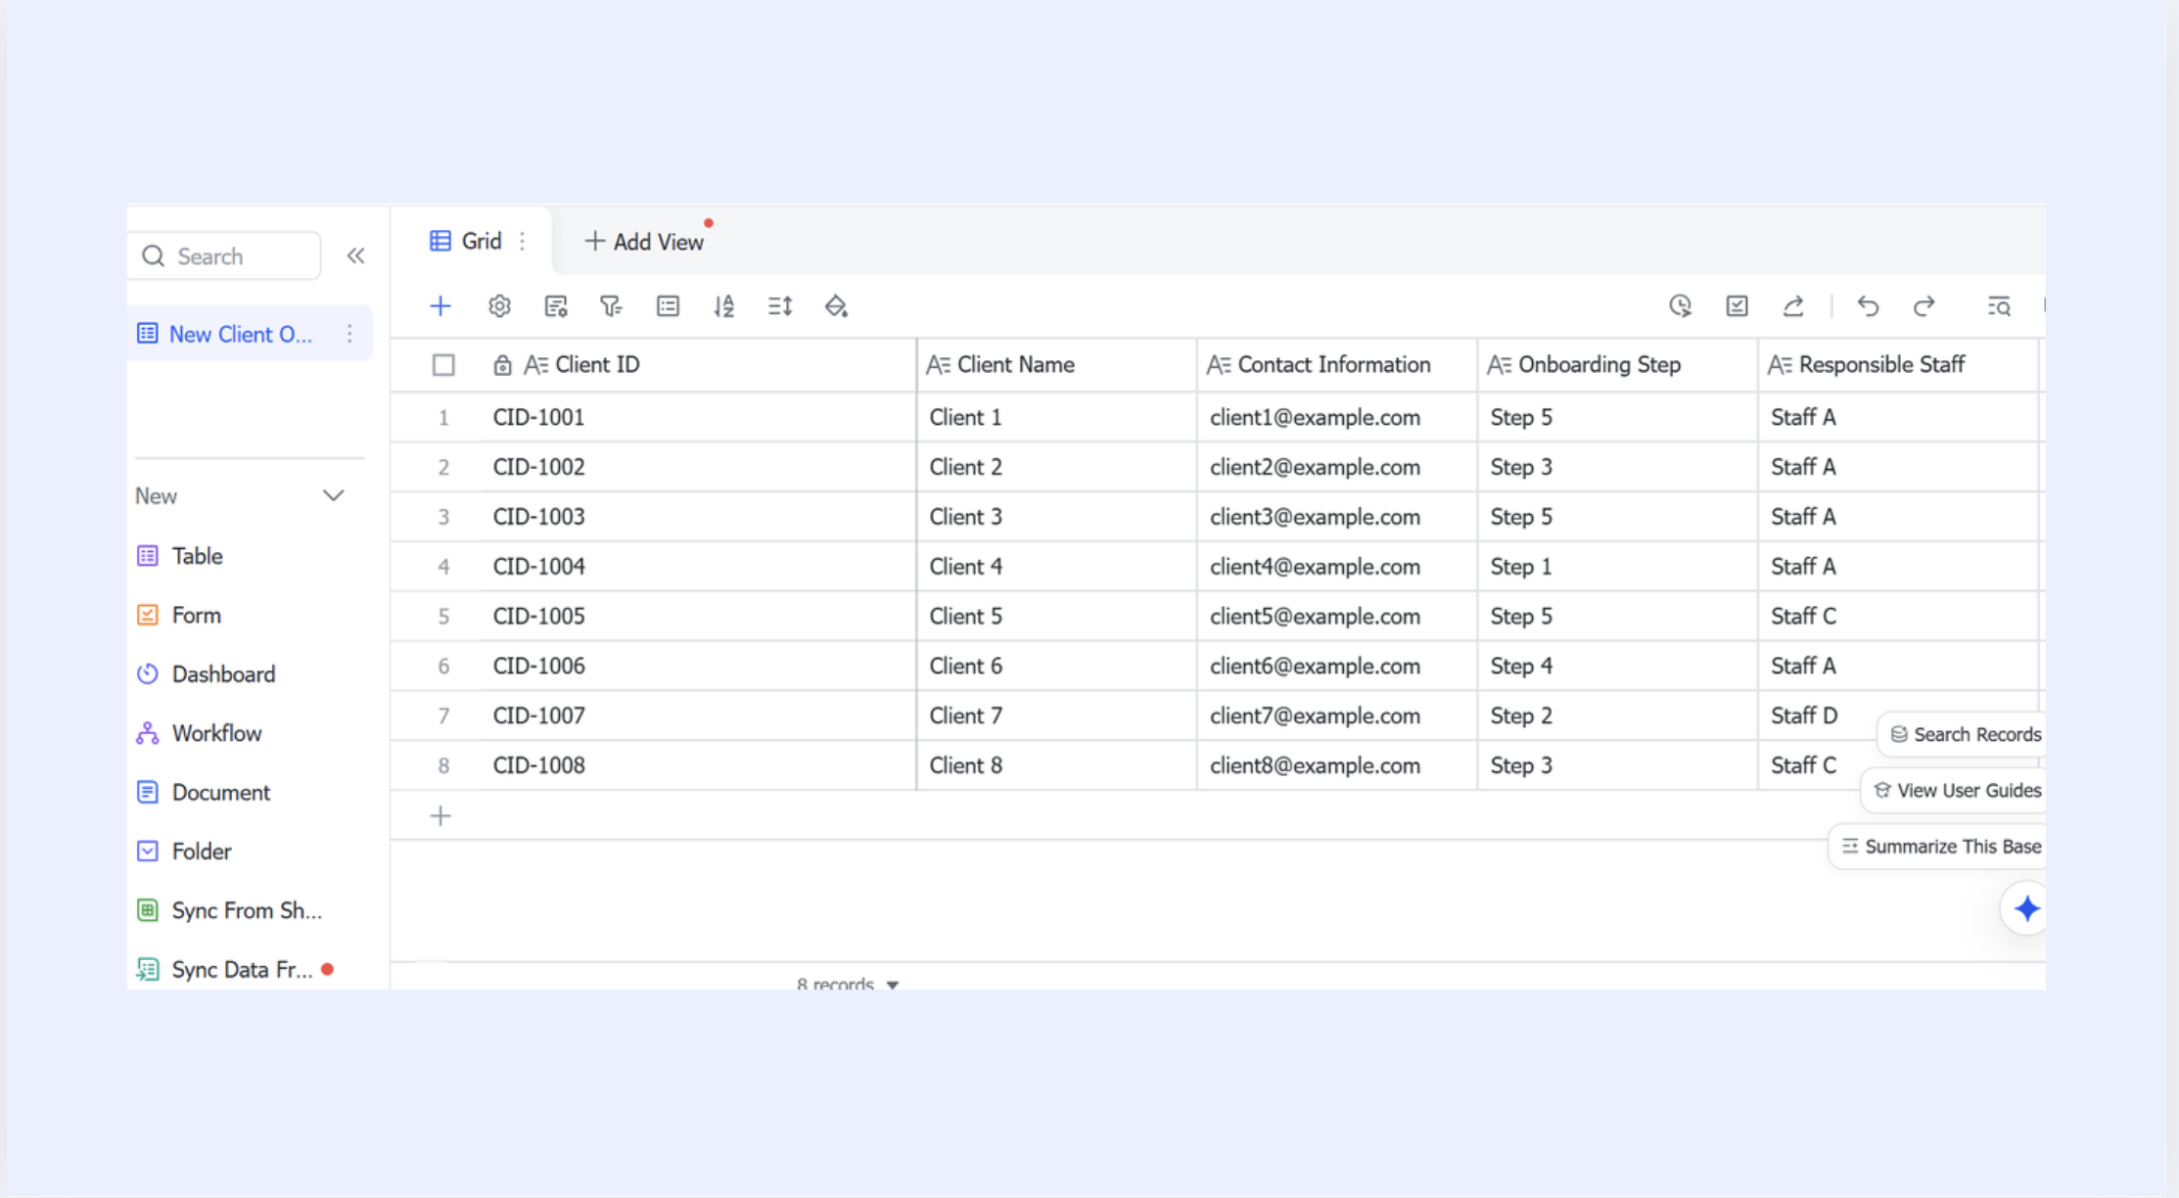
Task: Open the find records icon at toolbar right
Action: point(1999,306)
